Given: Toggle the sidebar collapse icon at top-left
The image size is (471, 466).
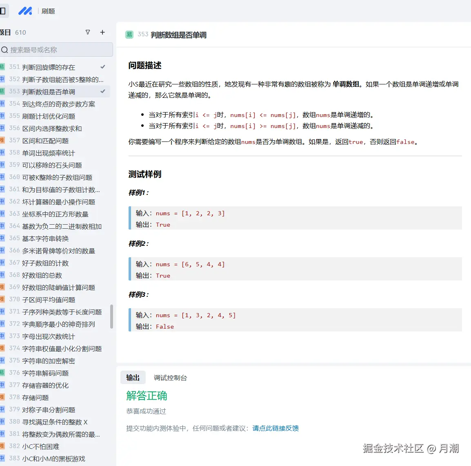Looking at the screenshot, I should tap(4, 11).
